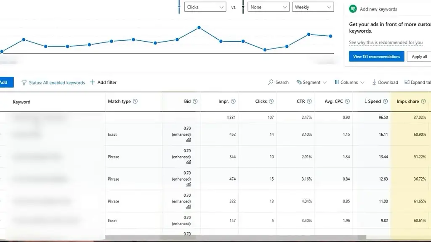Open Status: All enabled keywords filter
The image size is (431, 242).
coord(57,83)
